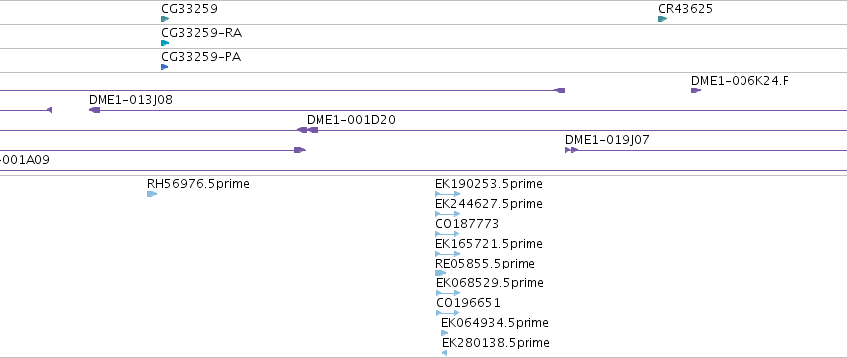847x358 pixels.
Task: Click the EK064934.5prime label text
Action: (x=495, y=323)
